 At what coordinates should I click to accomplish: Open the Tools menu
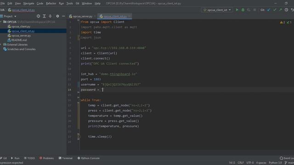pyautogui.click(x=69, y=3)
